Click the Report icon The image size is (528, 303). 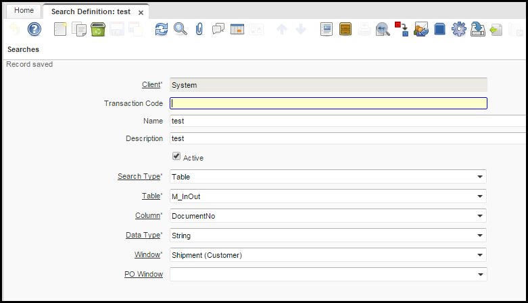[x=327, y=29]
